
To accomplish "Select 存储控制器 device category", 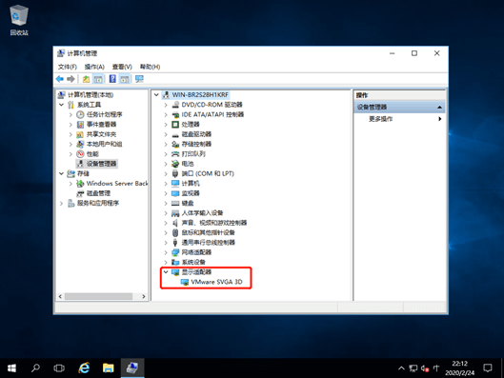I will click(x=196, y=144).
